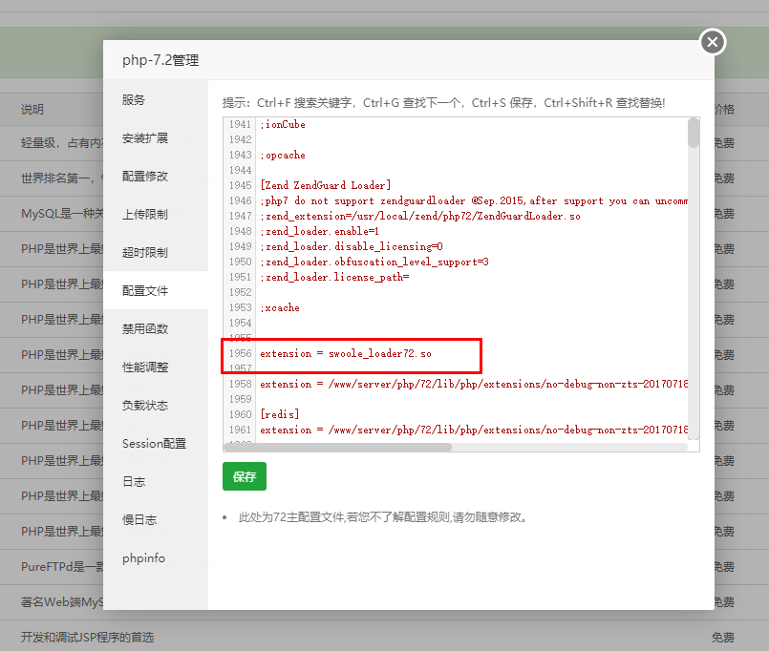Image resolution: width=769 pixels, height=651 pixels.
Task: View the phpinfo page
Action: (x=143, y=558)
